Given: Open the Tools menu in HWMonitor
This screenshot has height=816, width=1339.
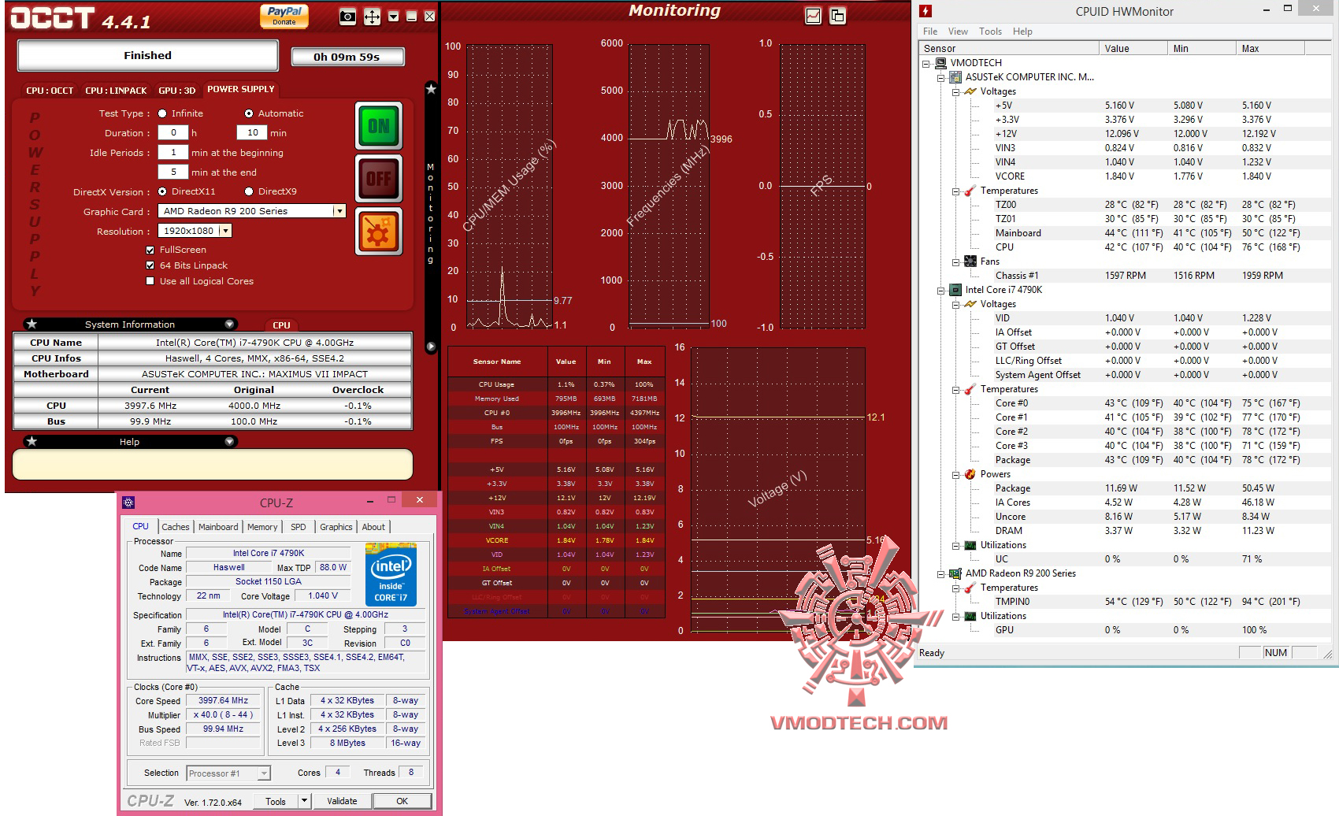Looking at the screenshot, I should tap(990, 32).
